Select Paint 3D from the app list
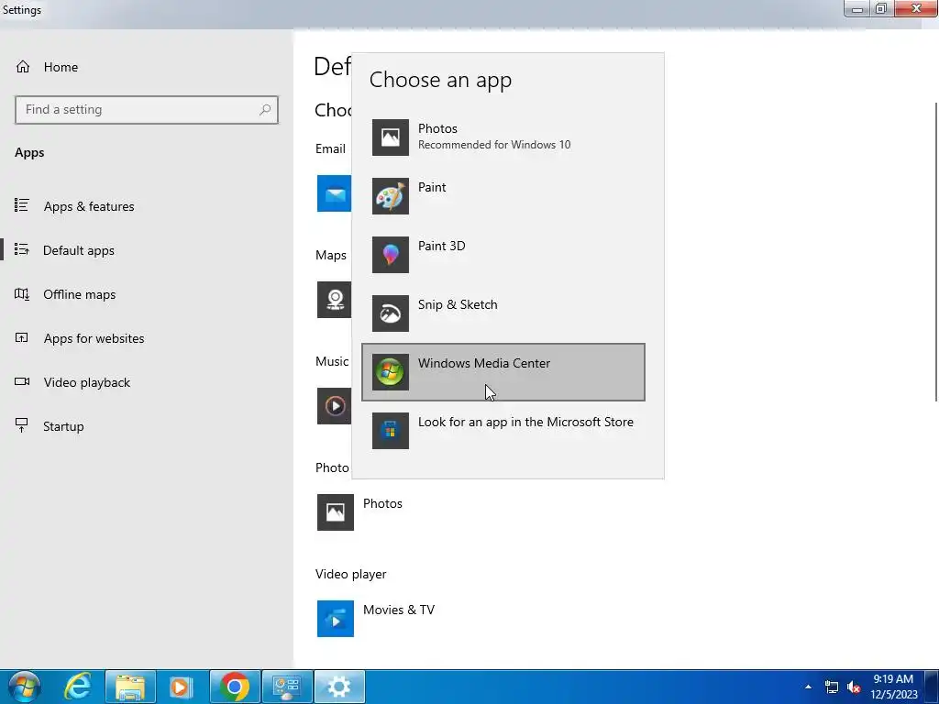 (503, 255)
